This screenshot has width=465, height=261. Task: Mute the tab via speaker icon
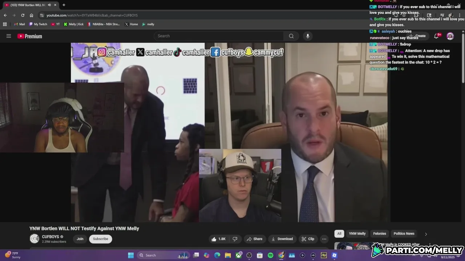[49, 5]
